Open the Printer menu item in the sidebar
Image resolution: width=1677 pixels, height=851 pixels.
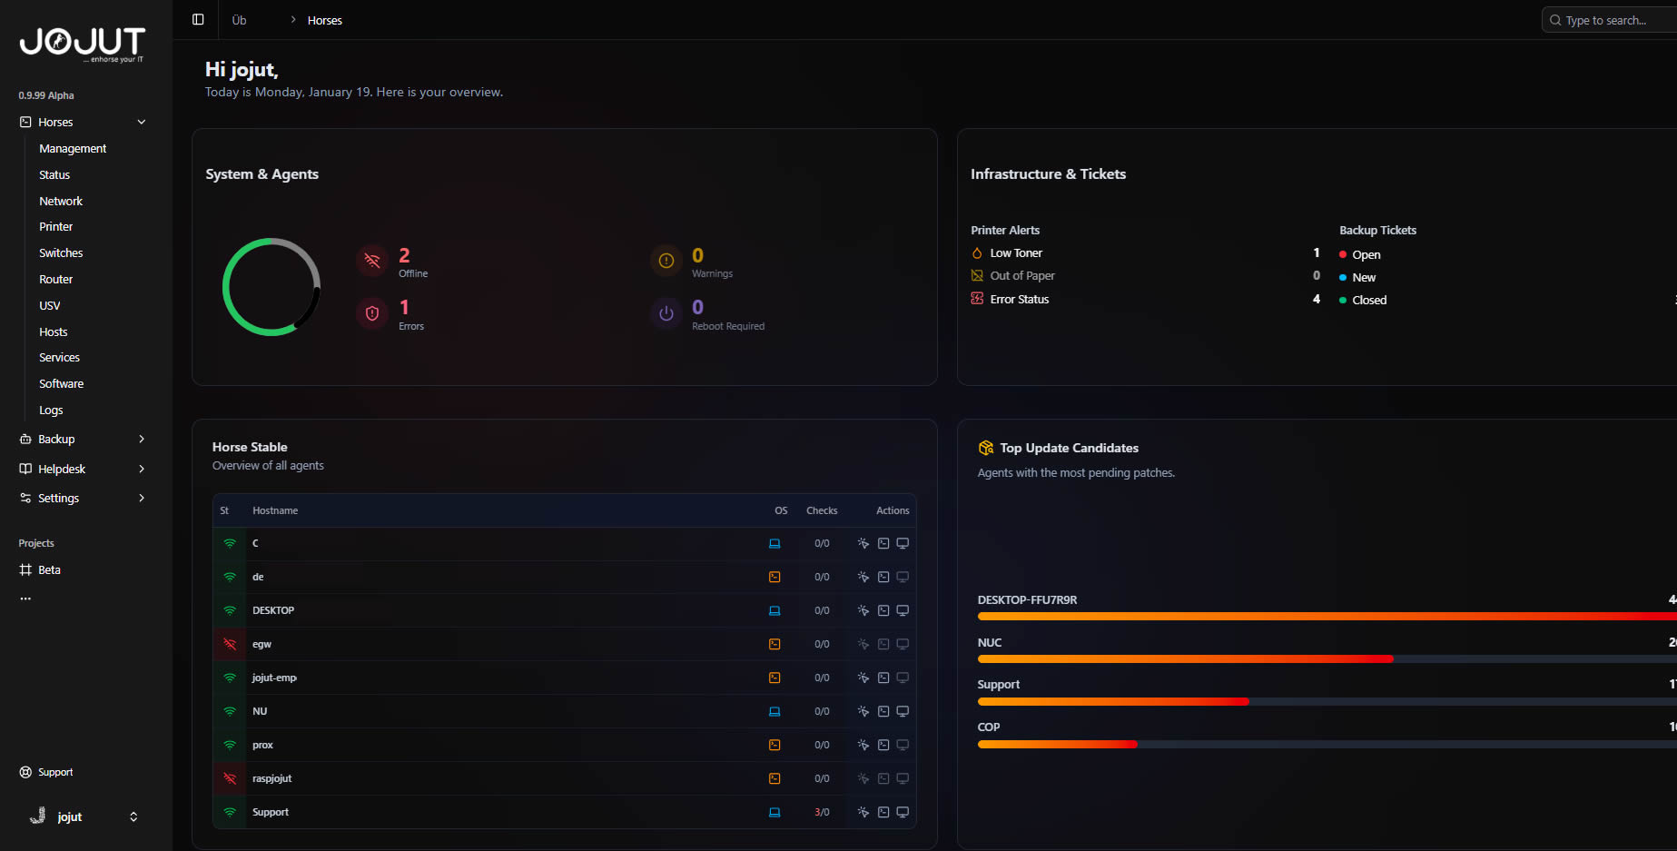(55, 226)
